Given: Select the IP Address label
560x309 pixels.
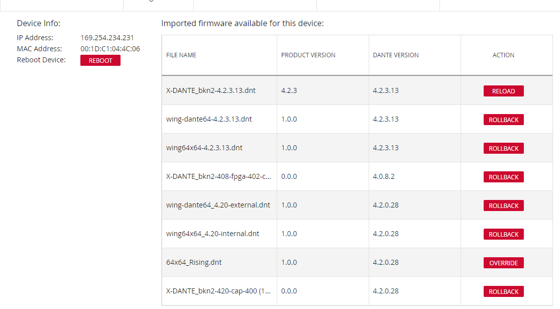Looking at the screenshot, I should tap(35, 38).
